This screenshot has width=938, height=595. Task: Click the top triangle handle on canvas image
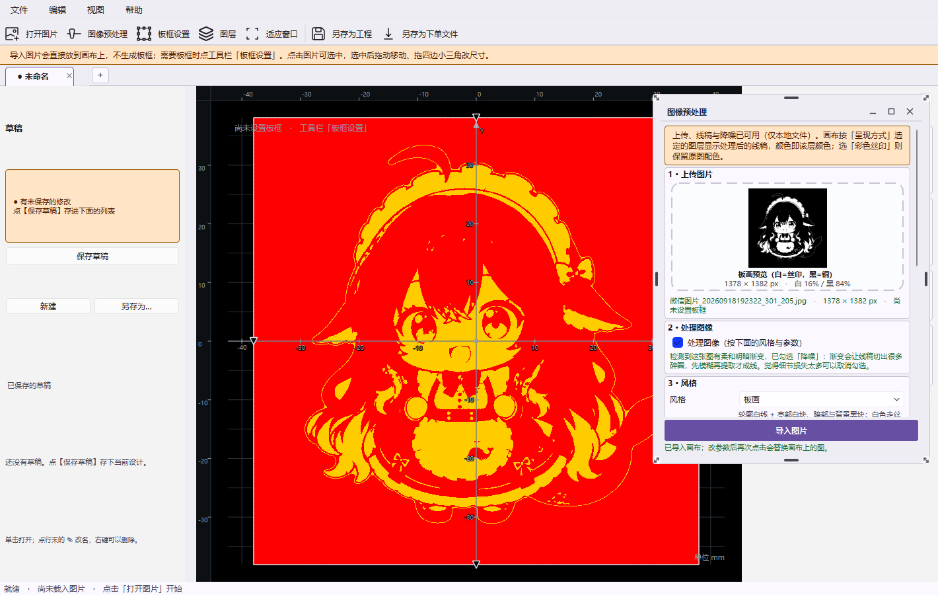click(x=476, y=118)
